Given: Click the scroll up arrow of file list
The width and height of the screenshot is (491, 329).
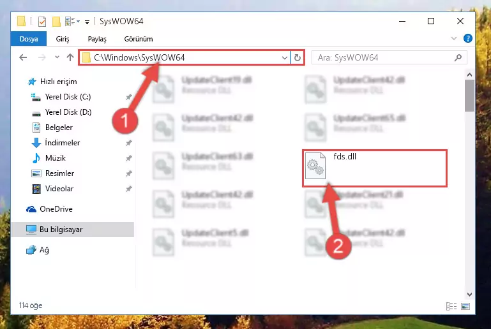Looking at the screenshot, I should click(x=469, y=75).
